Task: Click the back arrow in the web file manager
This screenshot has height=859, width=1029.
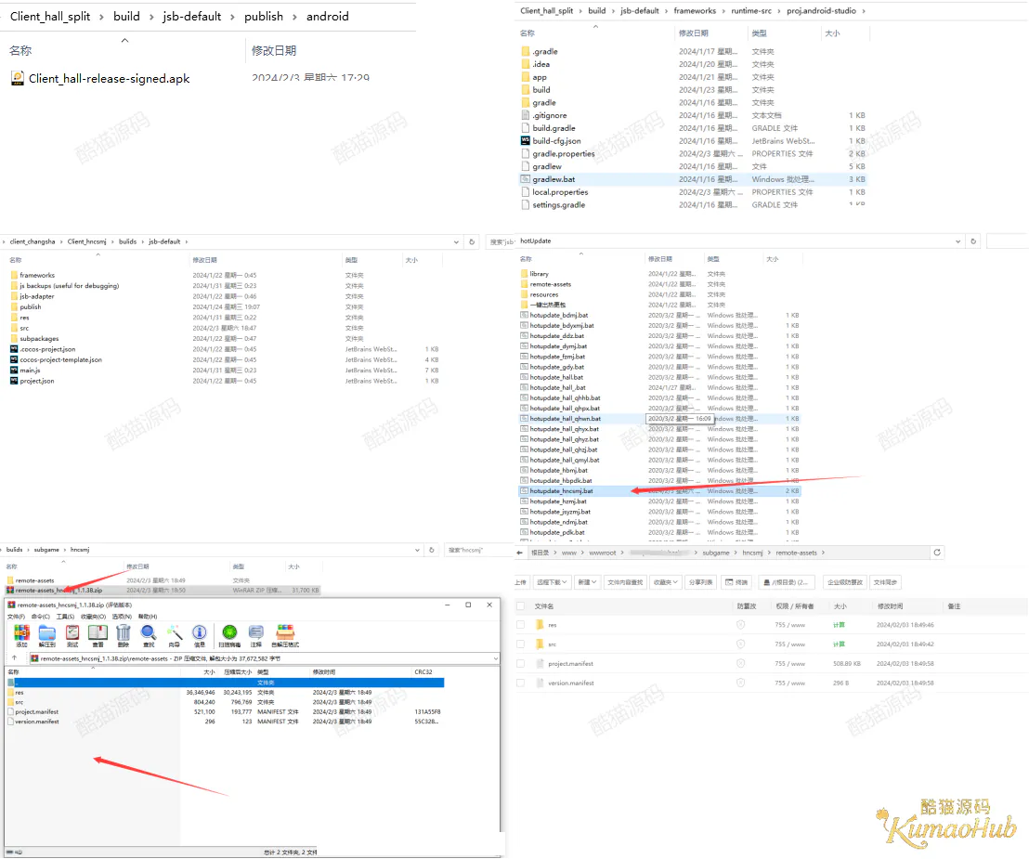Action: pos(520,553)
